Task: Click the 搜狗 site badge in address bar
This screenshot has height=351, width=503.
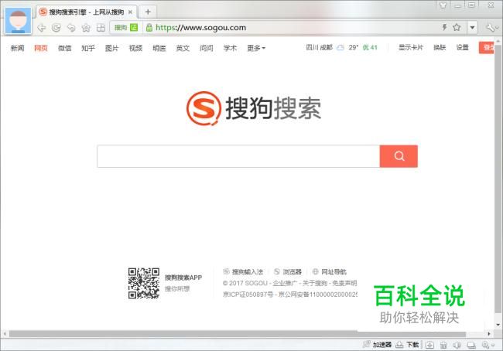Action: point(126,28)
